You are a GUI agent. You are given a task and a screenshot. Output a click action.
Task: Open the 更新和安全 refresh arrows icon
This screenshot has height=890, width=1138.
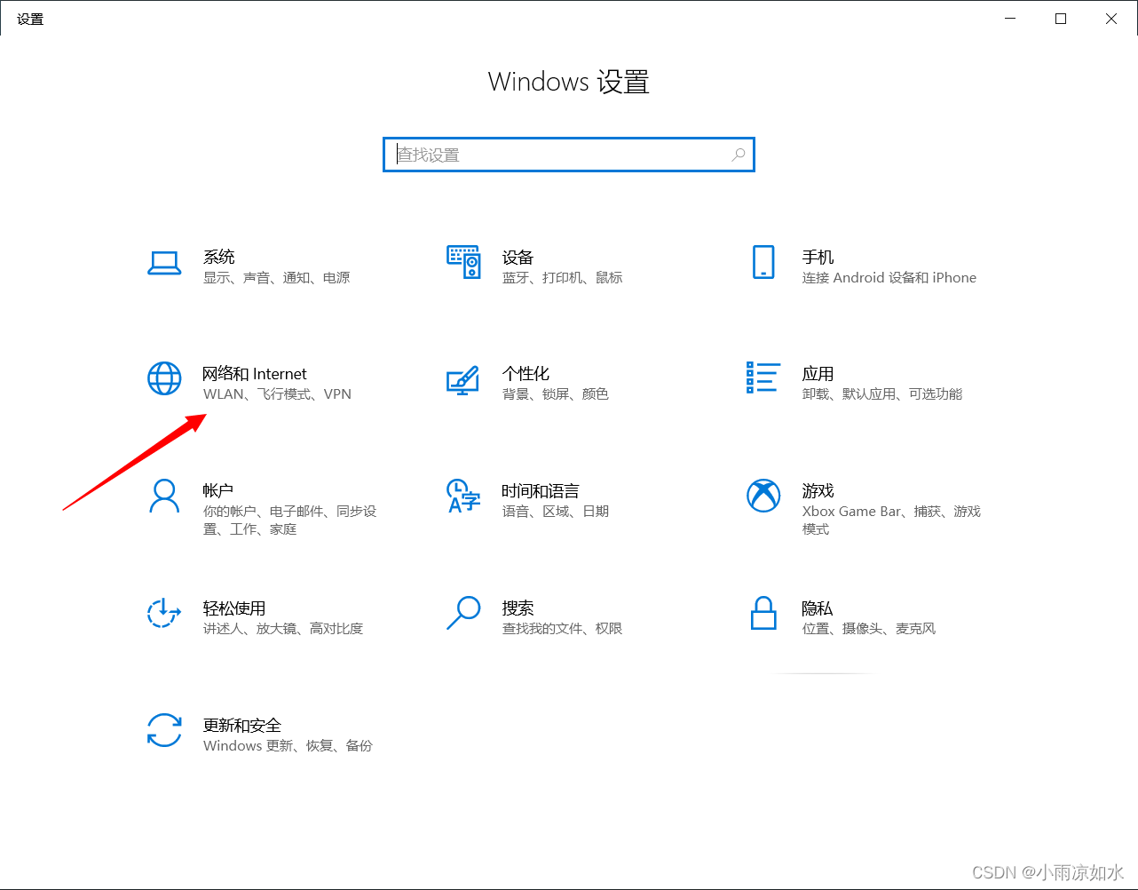tap(164, 730)
